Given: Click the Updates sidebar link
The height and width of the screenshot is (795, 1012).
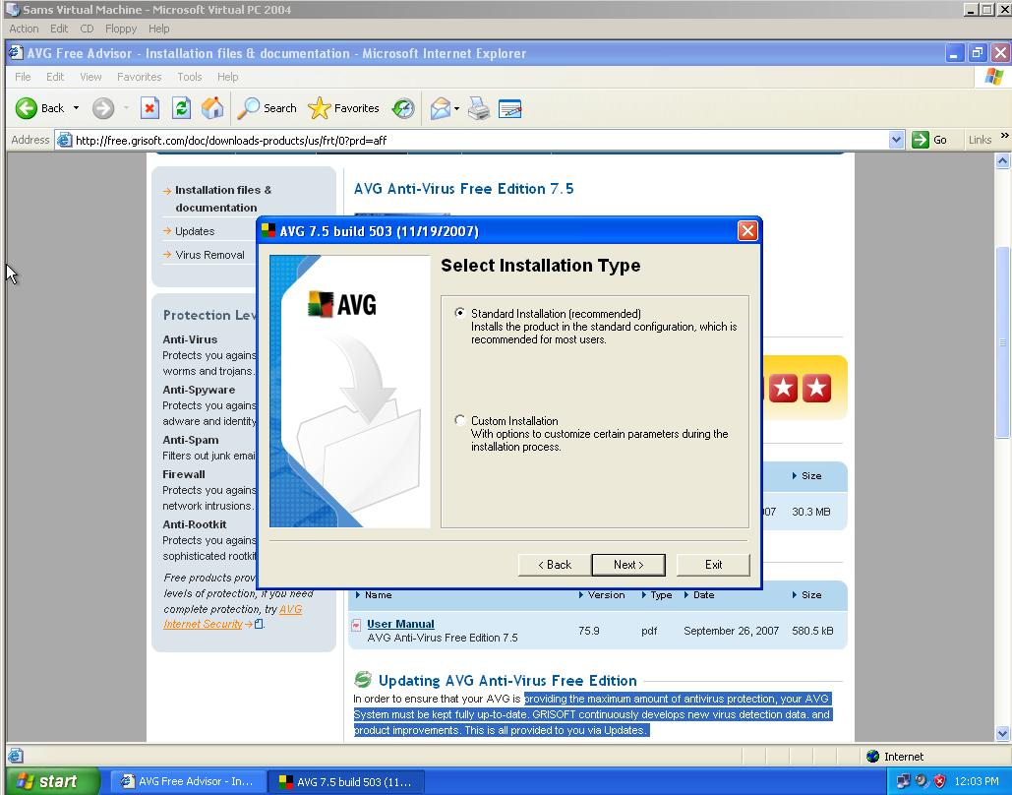Looking at the screenshot, I should [195, 231].
